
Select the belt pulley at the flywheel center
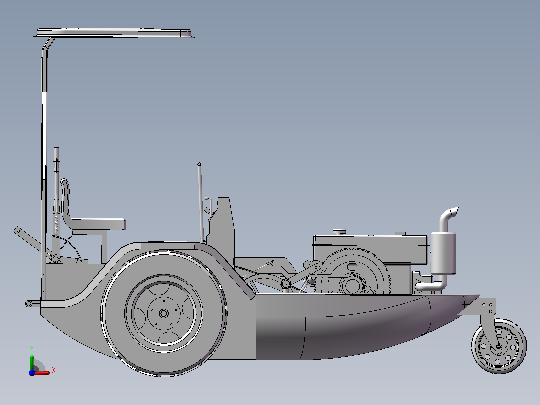[352, 285]
